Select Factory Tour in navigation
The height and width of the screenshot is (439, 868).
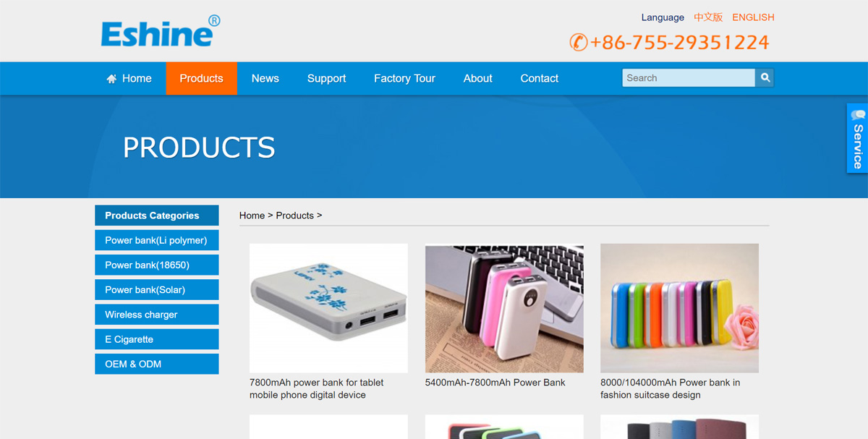coord(404,78)
